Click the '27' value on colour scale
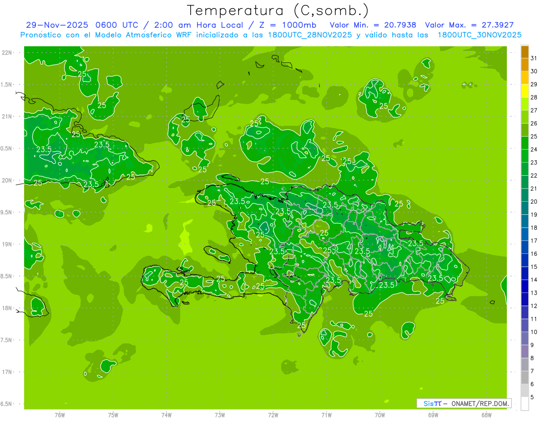 (534, 110)
